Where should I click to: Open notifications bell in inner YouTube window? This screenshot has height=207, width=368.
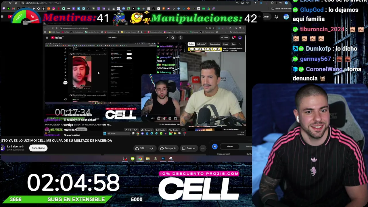click(x=233, y=37)
